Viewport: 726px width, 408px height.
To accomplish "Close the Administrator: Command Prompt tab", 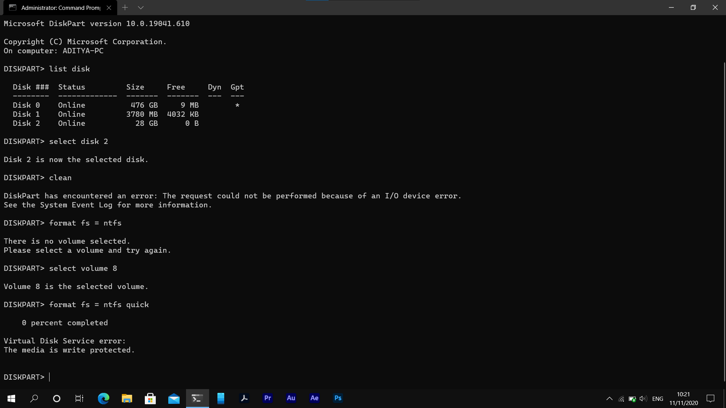I will click(x=109, y=8).
